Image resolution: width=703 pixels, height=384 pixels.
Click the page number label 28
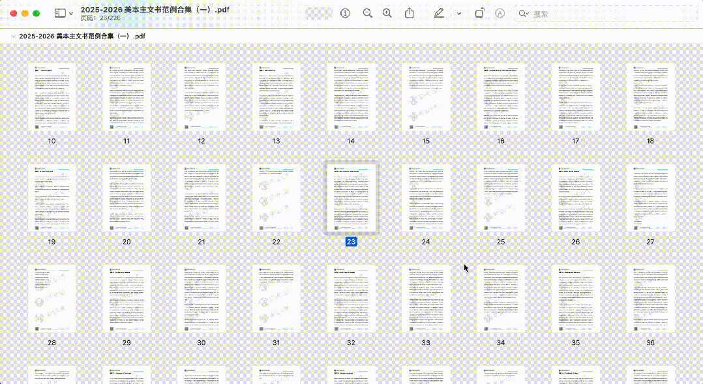tap(52, 342)
